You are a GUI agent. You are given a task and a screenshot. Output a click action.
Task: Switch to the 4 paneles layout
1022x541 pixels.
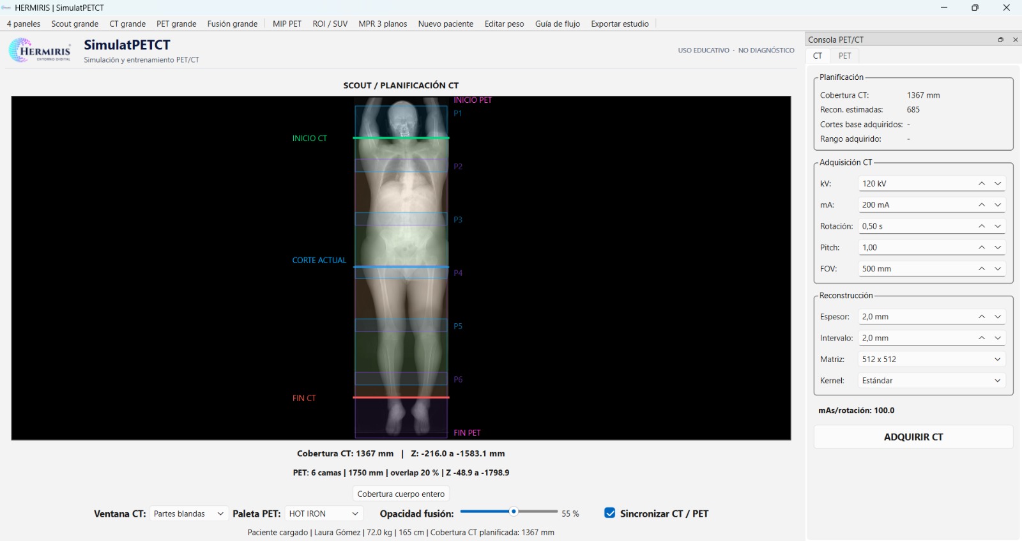[24, 24]
